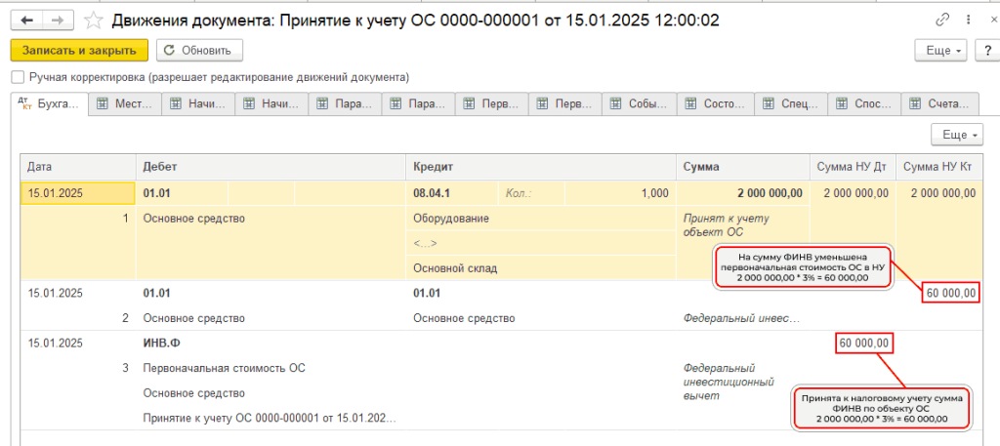Select the 15.01.2025 date cell in row 1
The width and height of the screenshot is (1000, 446).
(x=78, y=193)
